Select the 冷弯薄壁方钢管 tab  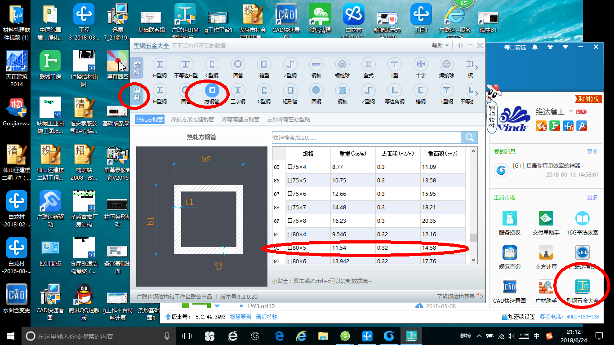[240, 119]
